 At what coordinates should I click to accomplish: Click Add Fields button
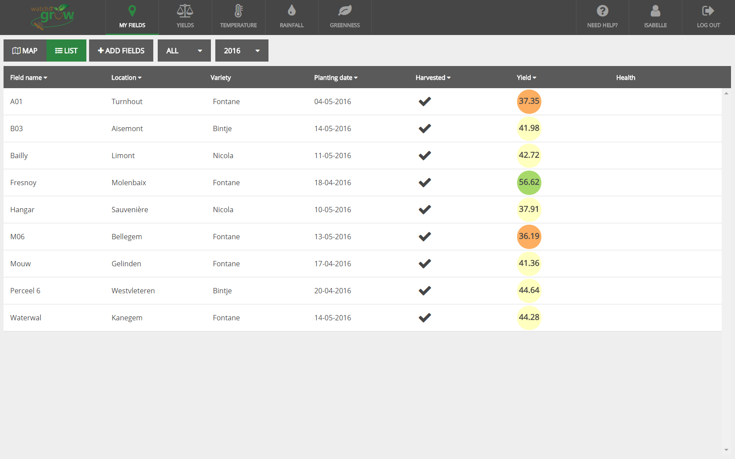point(121,51)
